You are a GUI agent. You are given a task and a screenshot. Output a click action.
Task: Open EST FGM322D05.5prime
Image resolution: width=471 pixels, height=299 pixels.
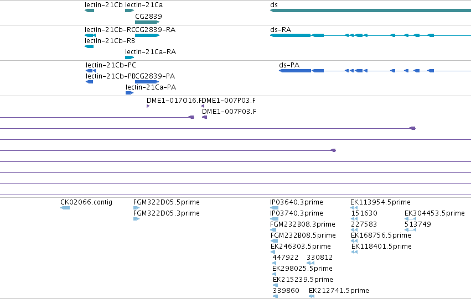136,208
